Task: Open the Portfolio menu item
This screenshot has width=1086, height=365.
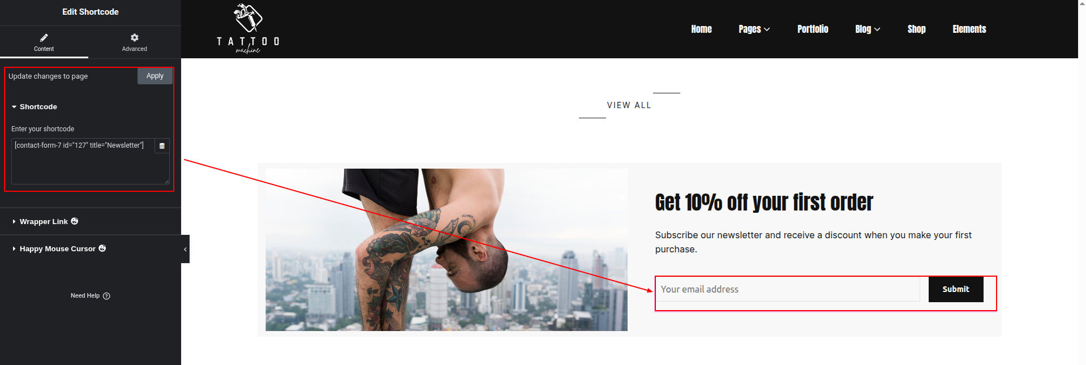Action: coord(813,29)
